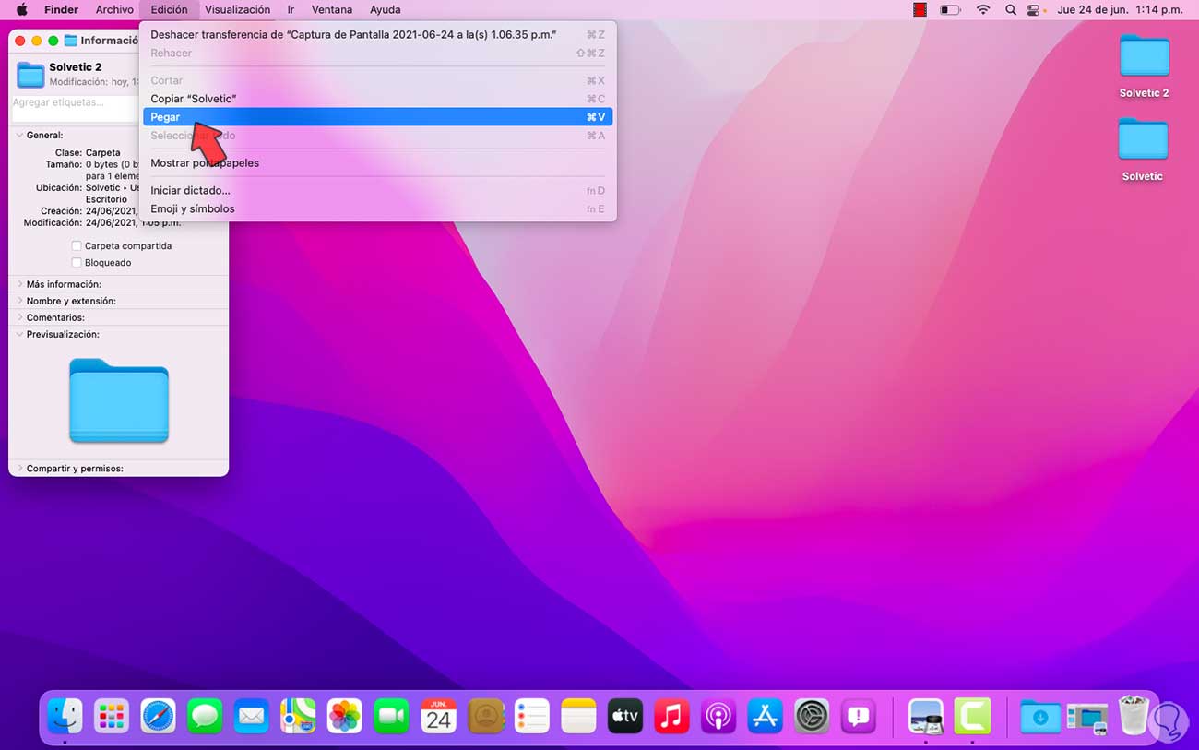The height and width of the screenshot is (750, 1199).
Task: Select Mostrar portapapeles menu item
Action: click(205, 163)
